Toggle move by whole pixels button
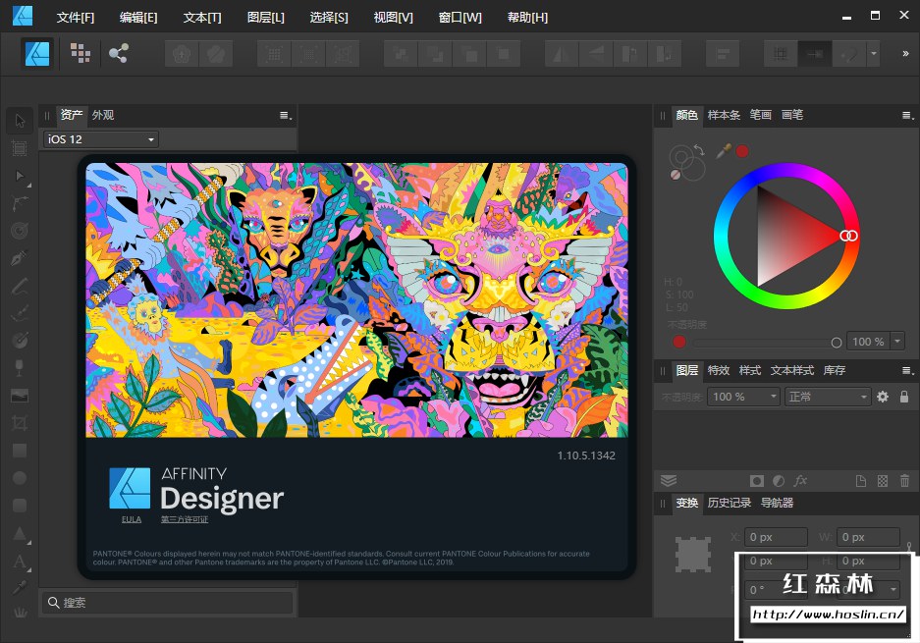 pyautogui.click(x=815, y=54)
